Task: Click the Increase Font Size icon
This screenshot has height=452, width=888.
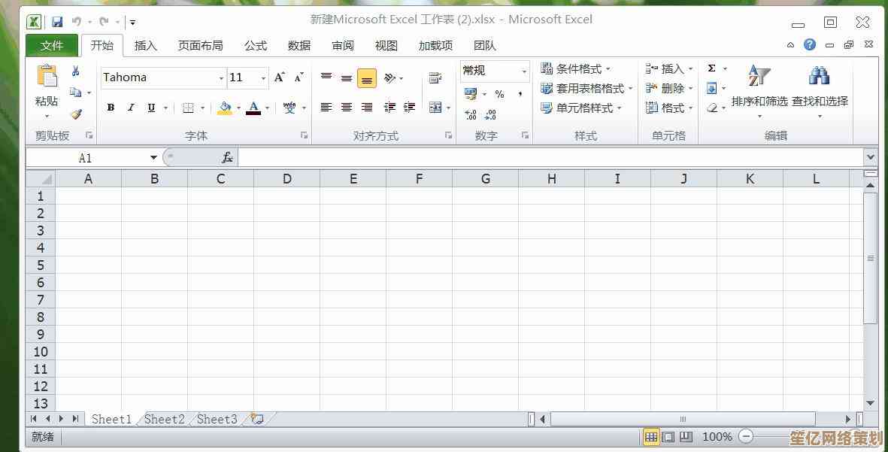Action: [279, 77]
